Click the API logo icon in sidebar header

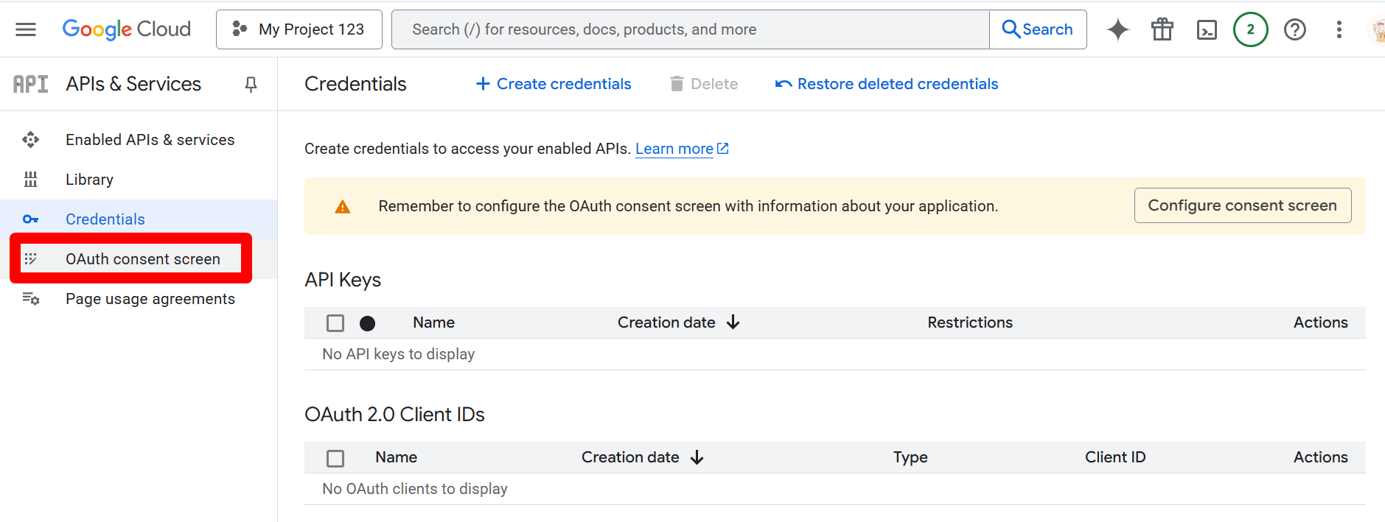point(31,84)
